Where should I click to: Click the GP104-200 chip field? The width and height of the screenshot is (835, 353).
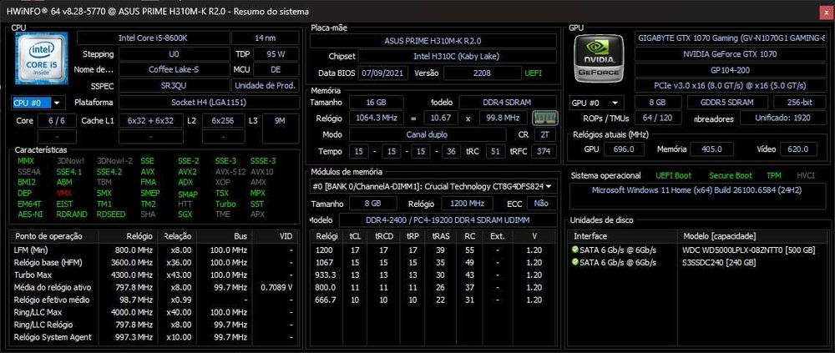click(x=730, y=70)
